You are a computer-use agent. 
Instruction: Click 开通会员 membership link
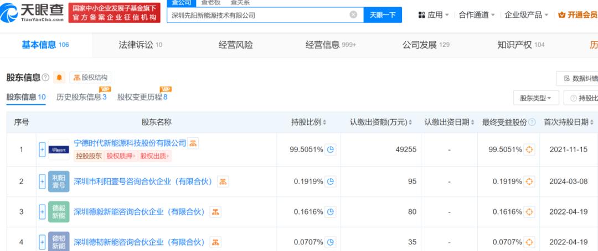click(x=578, y=15)
